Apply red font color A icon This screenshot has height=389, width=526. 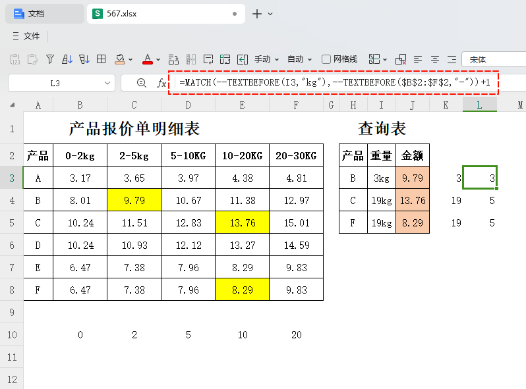click(x=148, y=59)
